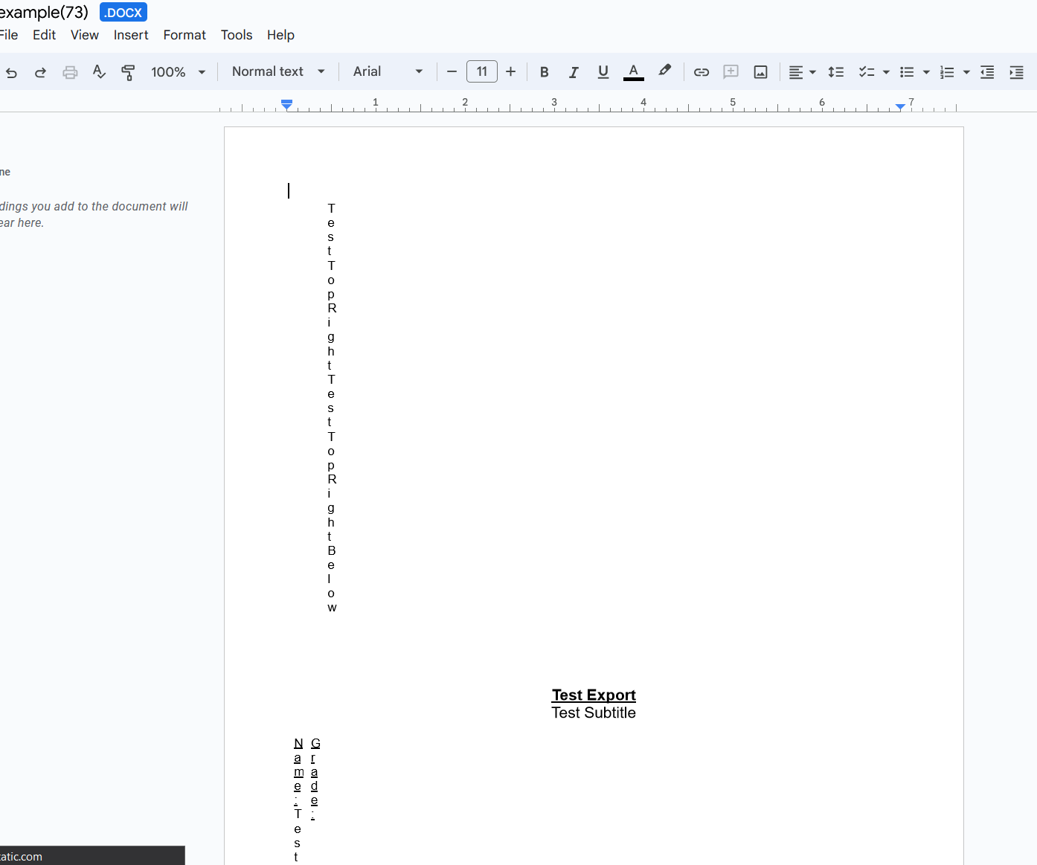
Task: Click the right indent marker on ruler
Action: 900,107
